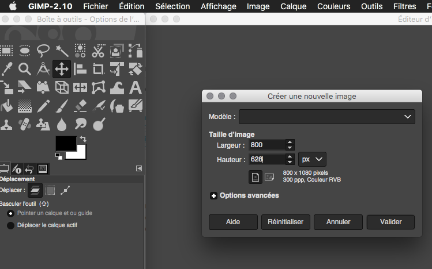Click the Valider button
This screenshot has width=432, height=269.
(390, 222)
